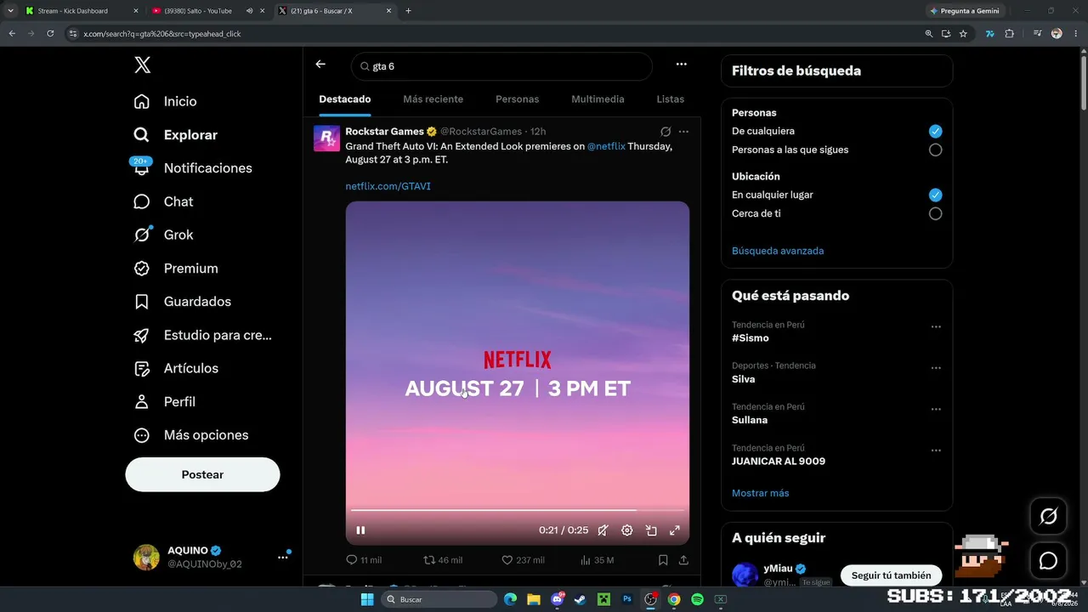The width and height of the screenshot is (1088, 612).
Task: Switch to the Más reciente tab
Action: (433, 99)
